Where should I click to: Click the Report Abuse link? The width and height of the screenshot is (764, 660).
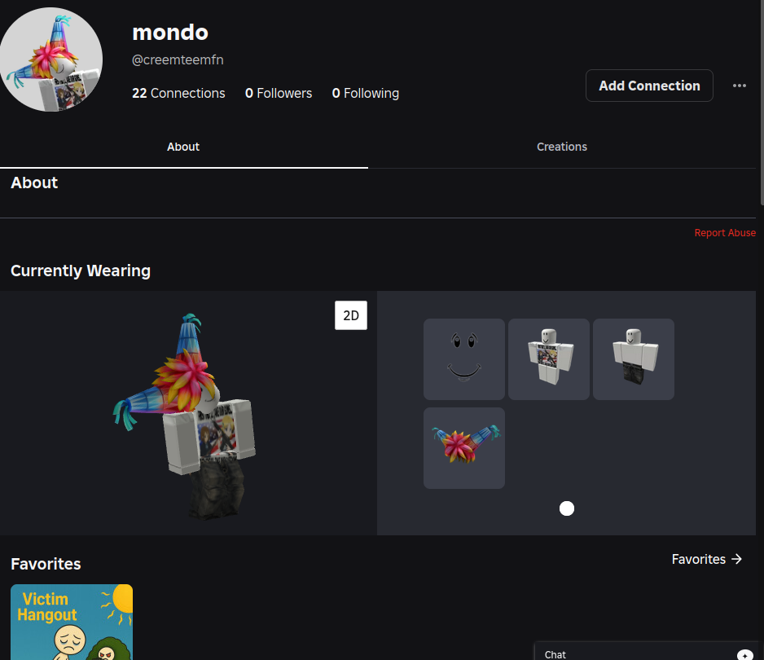(725, 233)
